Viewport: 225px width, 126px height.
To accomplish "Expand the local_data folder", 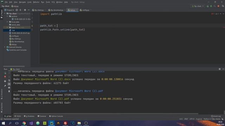I will [x=7, y=22].
